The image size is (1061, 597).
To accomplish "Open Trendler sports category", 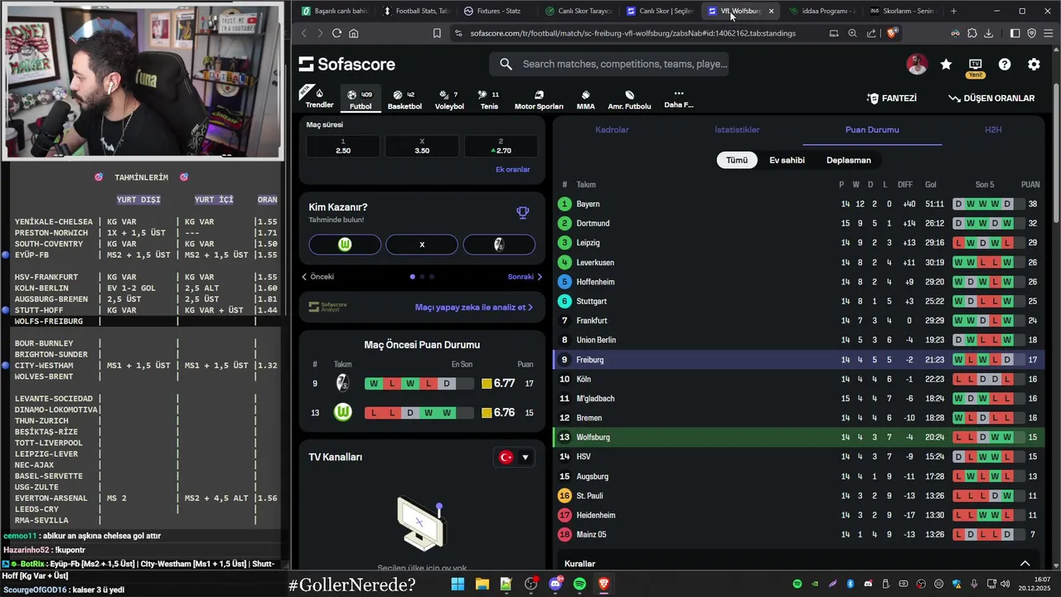I will [319, 98].
